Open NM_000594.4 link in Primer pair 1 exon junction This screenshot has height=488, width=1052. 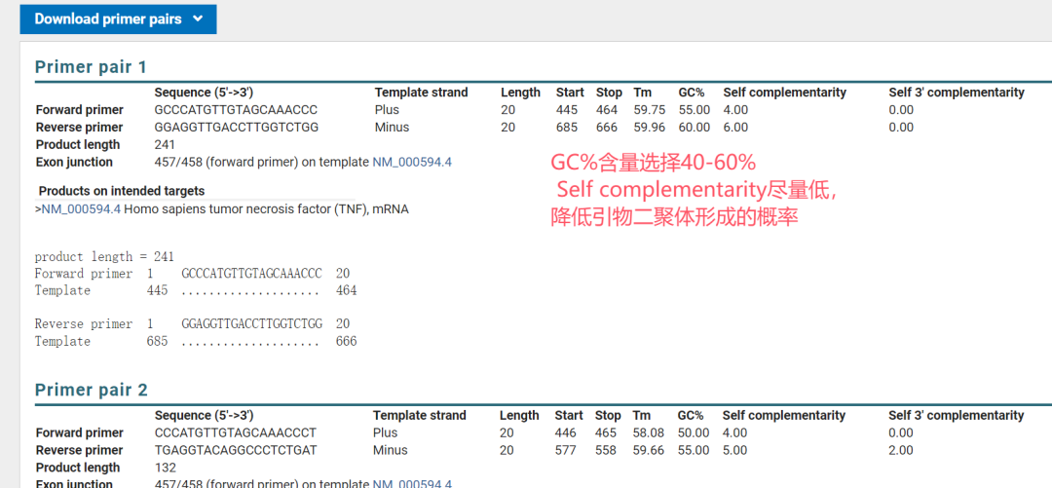click(412, 163)
